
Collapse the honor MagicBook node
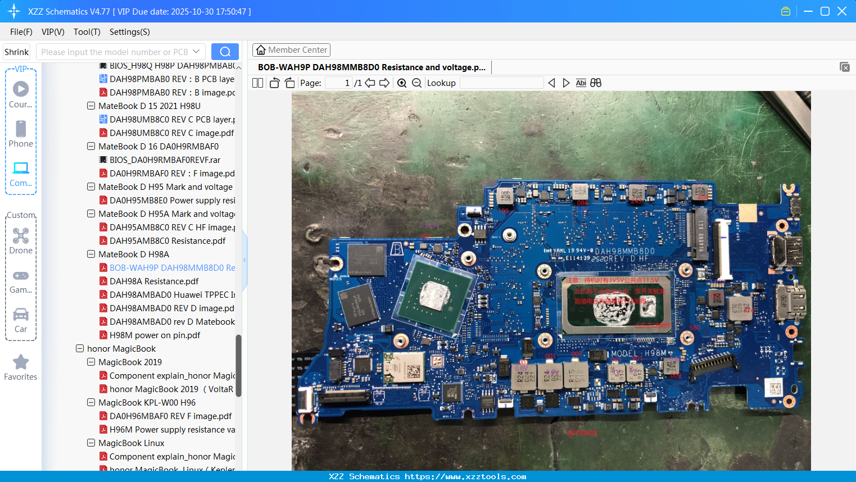80,348
